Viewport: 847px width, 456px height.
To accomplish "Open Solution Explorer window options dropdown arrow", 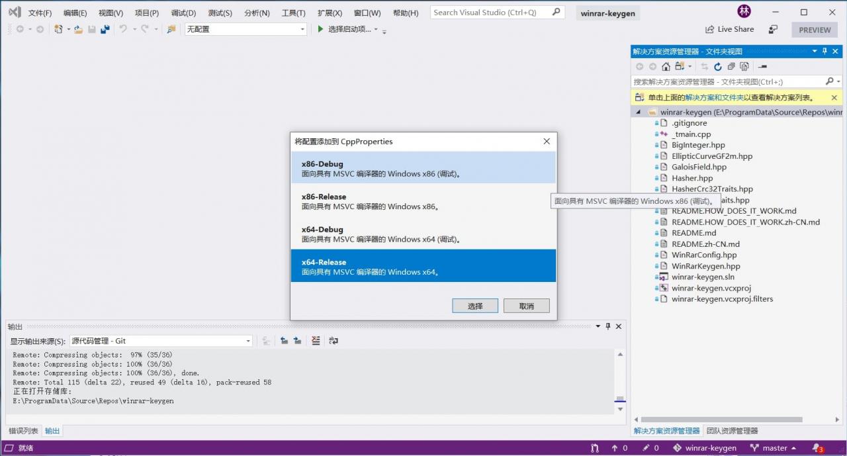I will click(814, 51).
